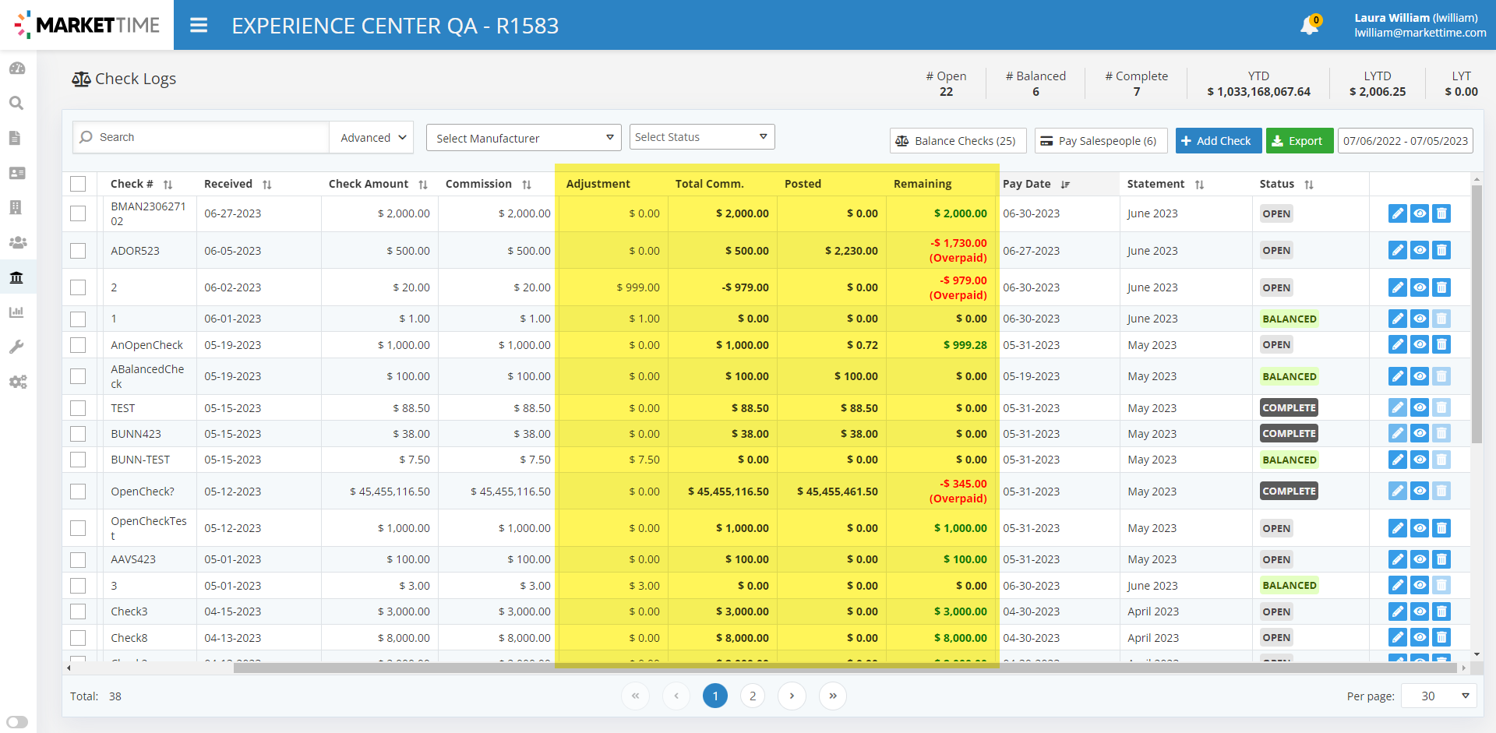Open the wrench tools sidebar icon
This screenshot has width=1496, height=733.
(16, 347)
